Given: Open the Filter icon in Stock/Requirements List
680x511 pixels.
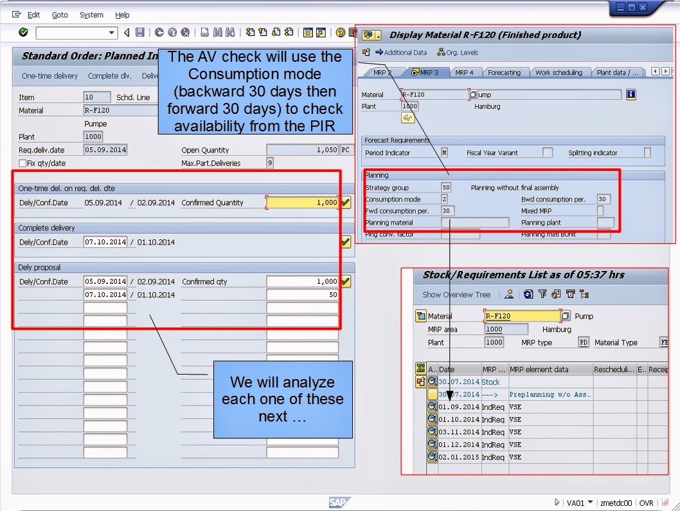Looking at the screenshot, I should (541, 294).
